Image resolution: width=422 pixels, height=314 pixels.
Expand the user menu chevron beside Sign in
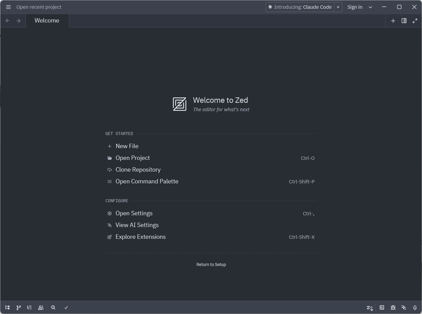point(370,7)
